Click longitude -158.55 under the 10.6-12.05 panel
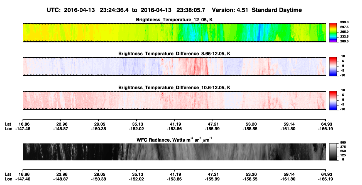Viewport: 362px width, 185px height. point(250,129)
